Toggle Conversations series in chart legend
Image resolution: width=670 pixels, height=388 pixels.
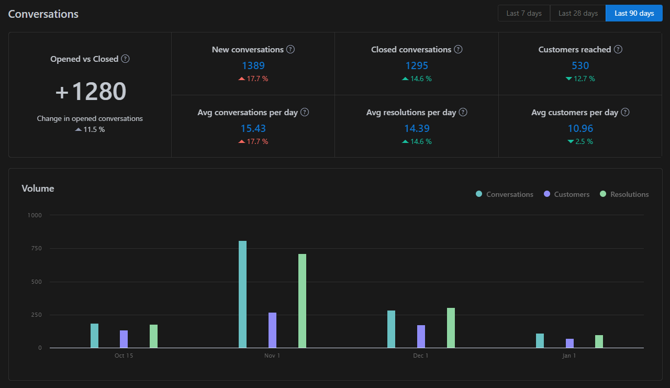click(504, 194)
